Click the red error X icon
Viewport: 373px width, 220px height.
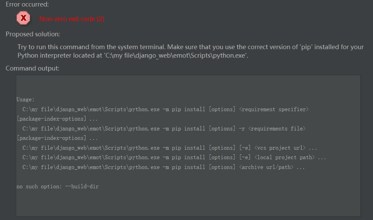click(x=24, y=18)
